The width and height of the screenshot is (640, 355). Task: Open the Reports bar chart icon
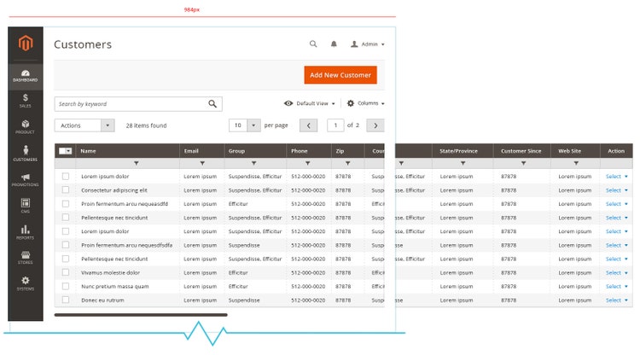tap(26, 231)
